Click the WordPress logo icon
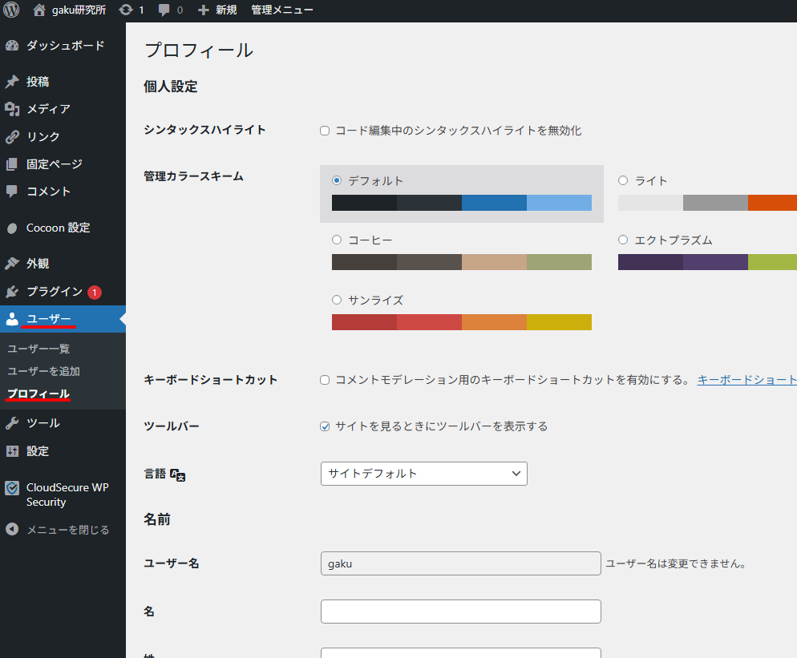Viewport: 797px width, 658px height. click(x=11, y=10)
